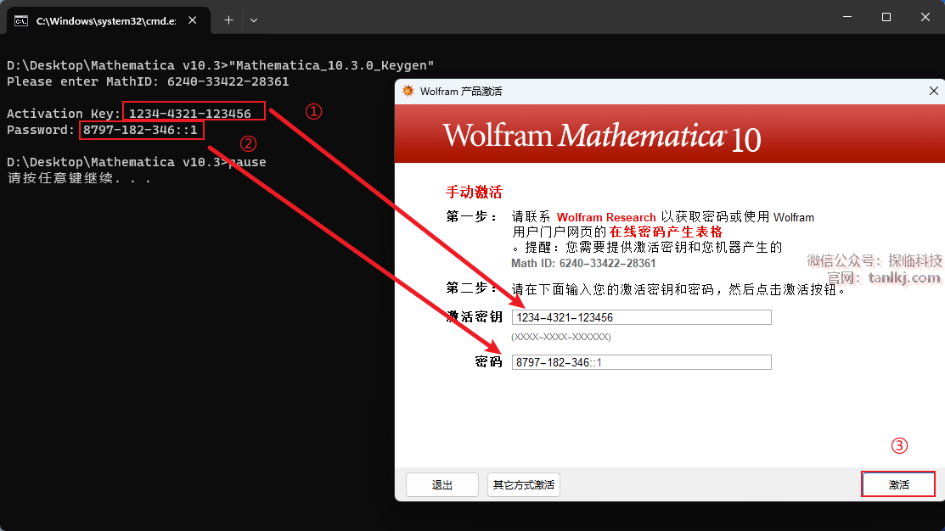Close the Wolfram 产品激活 dialog
The width and height of the screenshot is (945, 531).
pos(934,91)
